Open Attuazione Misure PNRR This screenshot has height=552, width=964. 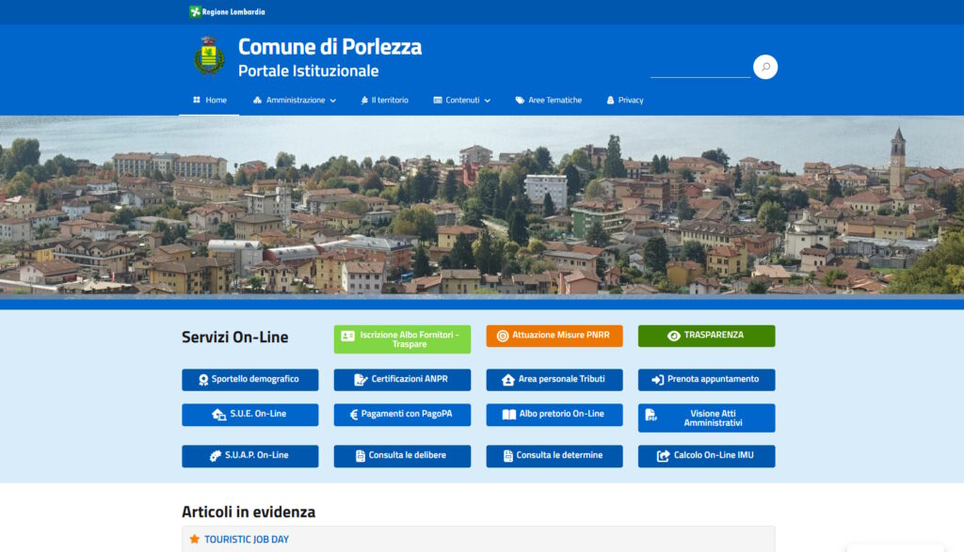point(554,336)
